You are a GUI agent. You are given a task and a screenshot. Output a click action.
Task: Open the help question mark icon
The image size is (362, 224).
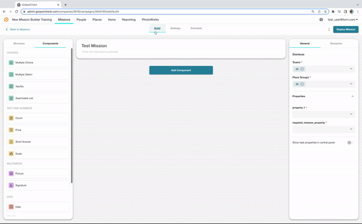(321, 20)
